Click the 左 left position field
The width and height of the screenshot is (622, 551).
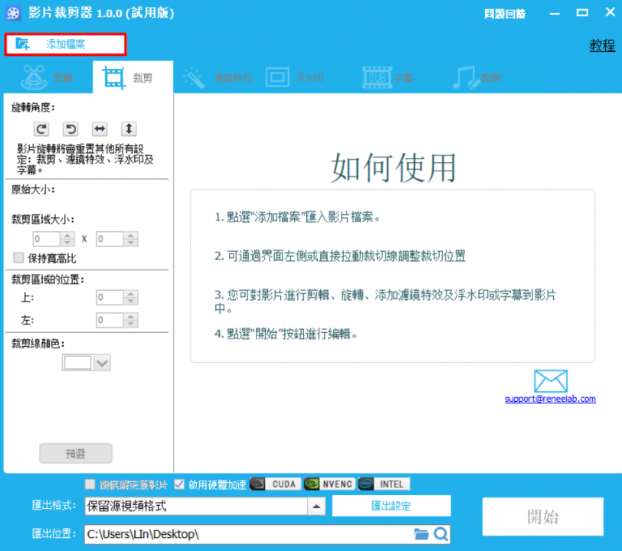click(x=110, y=320)
